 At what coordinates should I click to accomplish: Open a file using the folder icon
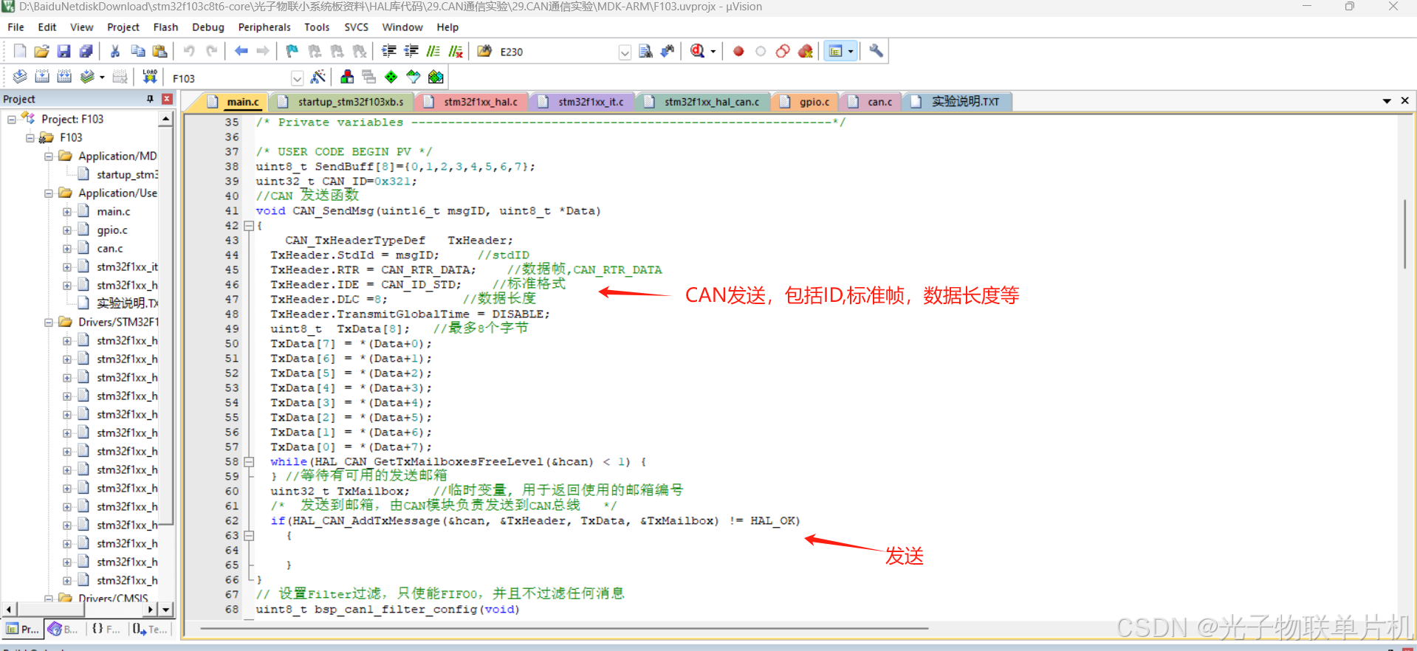42,51
